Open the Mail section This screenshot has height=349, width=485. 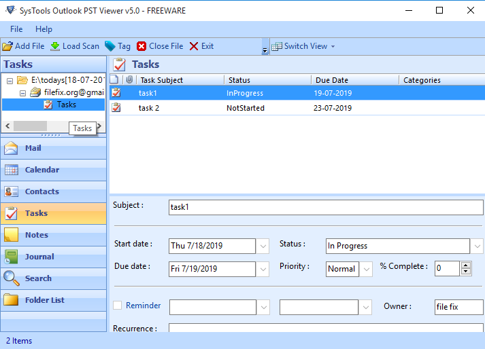54,148
